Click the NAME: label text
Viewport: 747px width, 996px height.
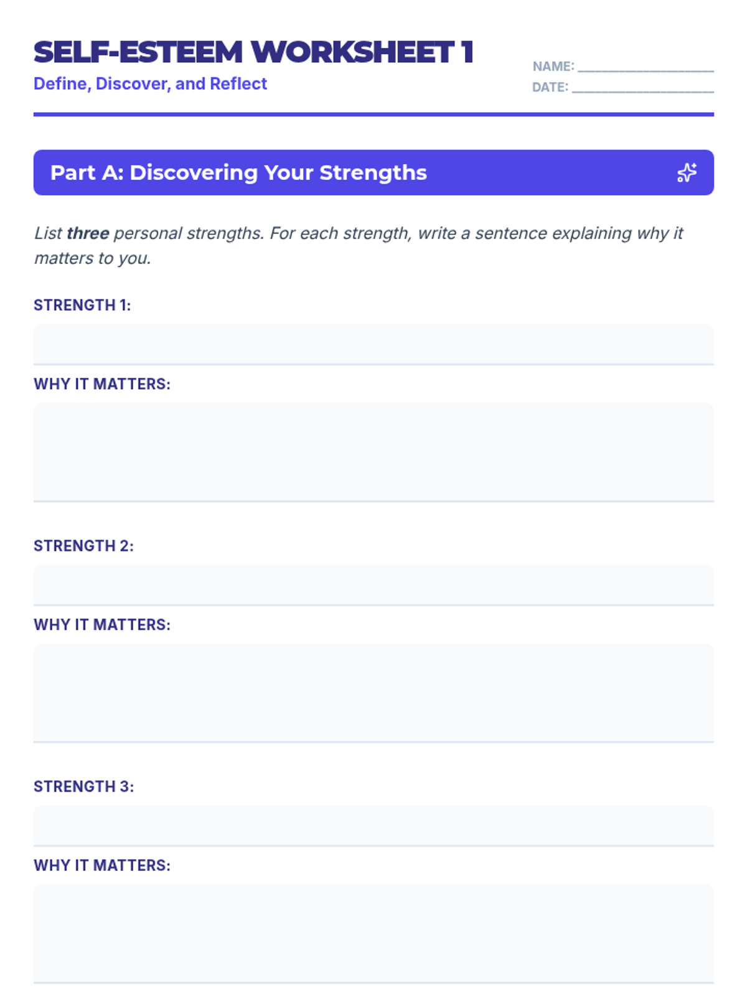pyautogui.click(x=553, y=67)
